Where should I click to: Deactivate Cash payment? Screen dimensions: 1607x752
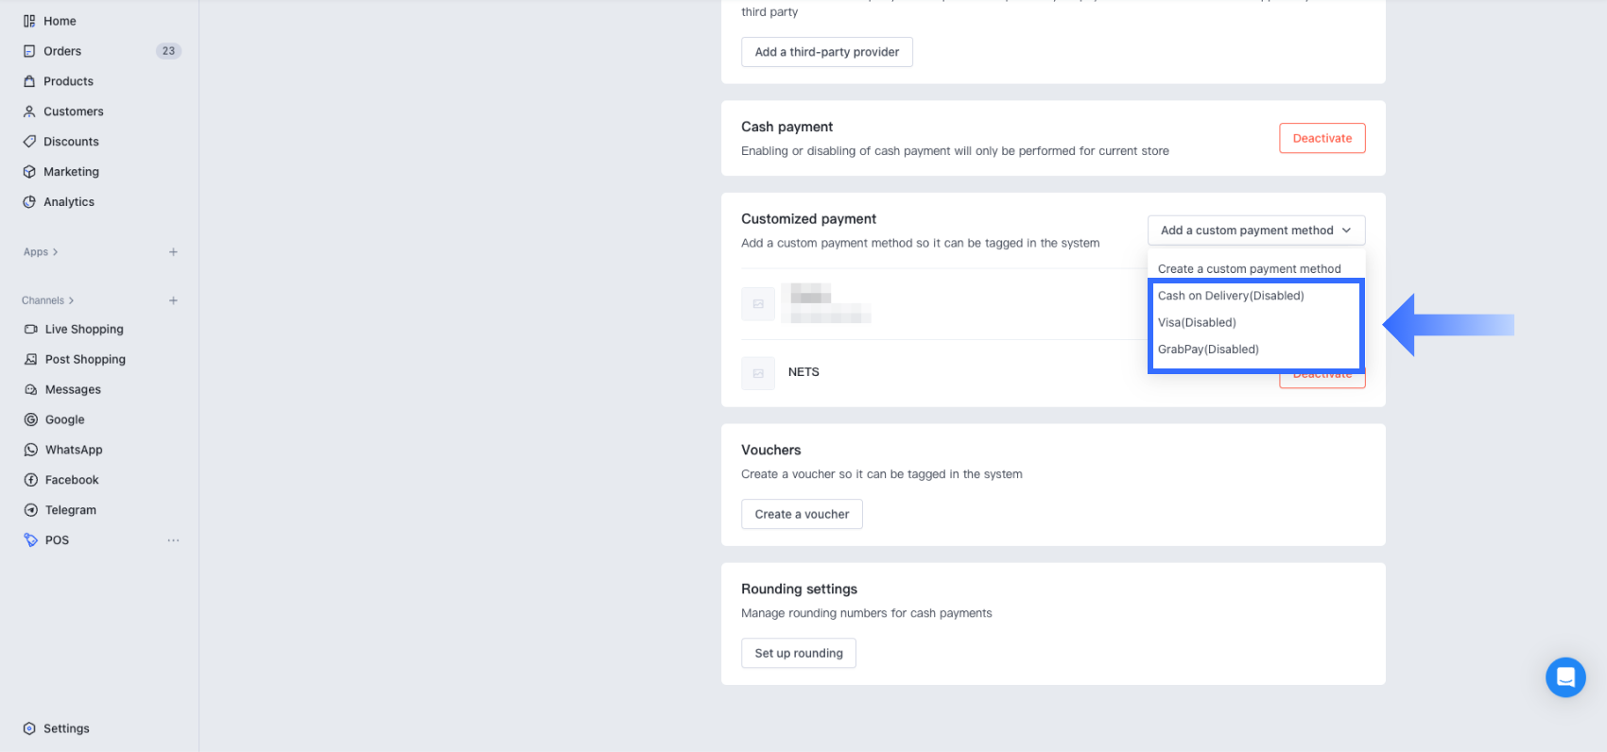(x=1322, y=138)
